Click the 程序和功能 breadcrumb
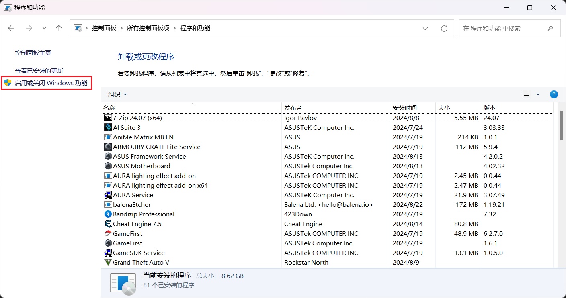 point(195,28)
